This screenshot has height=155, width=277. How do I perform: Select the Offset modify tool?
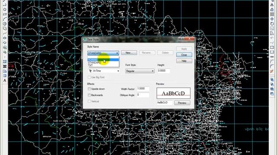272,9
